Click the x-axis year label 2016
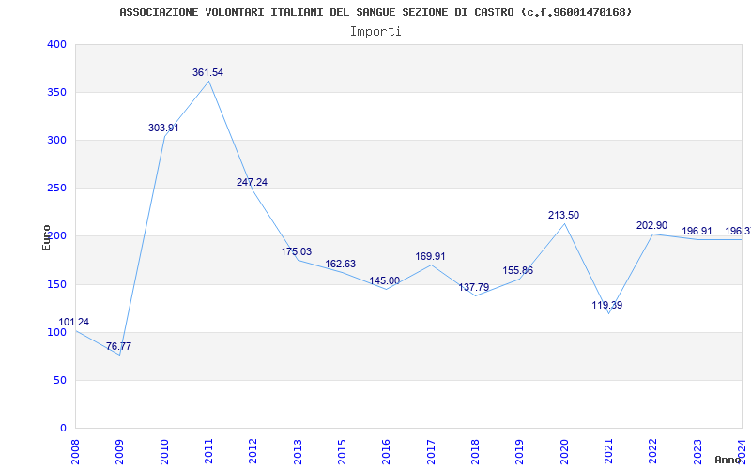This screenshot has height=469, width=751. point(387,452)
